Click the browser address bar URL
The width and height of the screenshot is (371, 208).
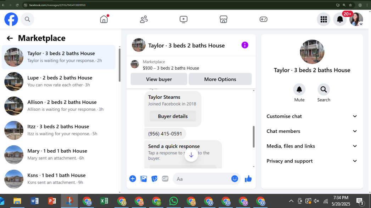57,5
